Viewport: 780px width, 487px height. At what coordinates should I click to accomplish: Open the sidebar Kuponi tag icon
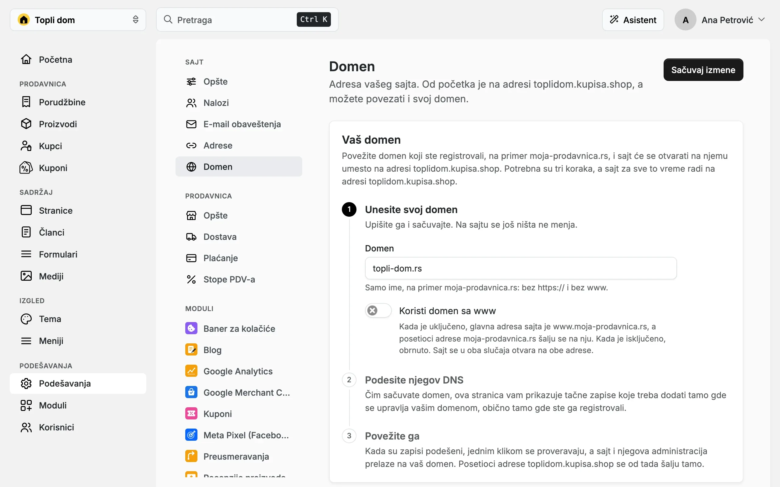point(26,167)
